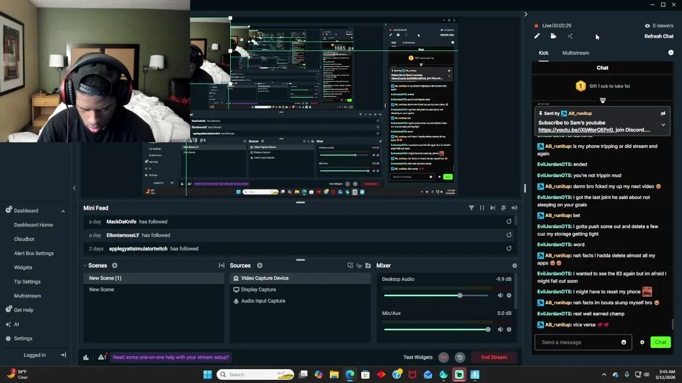
Task: Click the screen-with-plus icon in the Sources header
Action: click(350, 265)
